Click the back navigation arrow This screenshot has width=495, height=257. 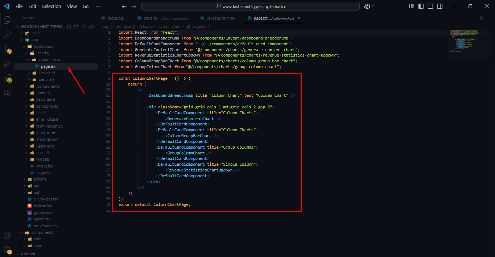[x=124, y=6]
